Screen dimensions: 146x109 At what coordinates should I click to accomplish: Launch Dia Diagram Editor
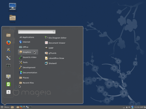[x=56, y=38]
